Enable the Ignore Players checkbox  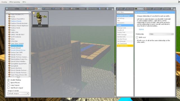8,82
